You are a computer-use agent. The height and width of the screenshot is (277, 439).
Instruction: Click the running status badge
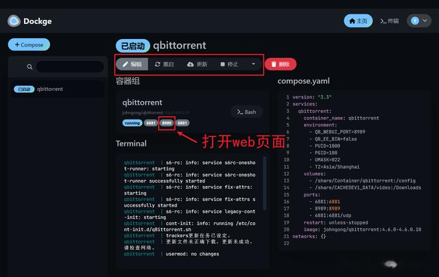tap(132, 123)
